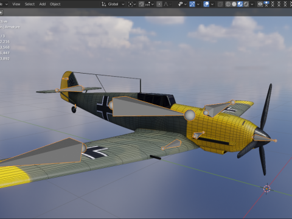
Task: Click the statistic value 3,892
Action: coord(5,58)
